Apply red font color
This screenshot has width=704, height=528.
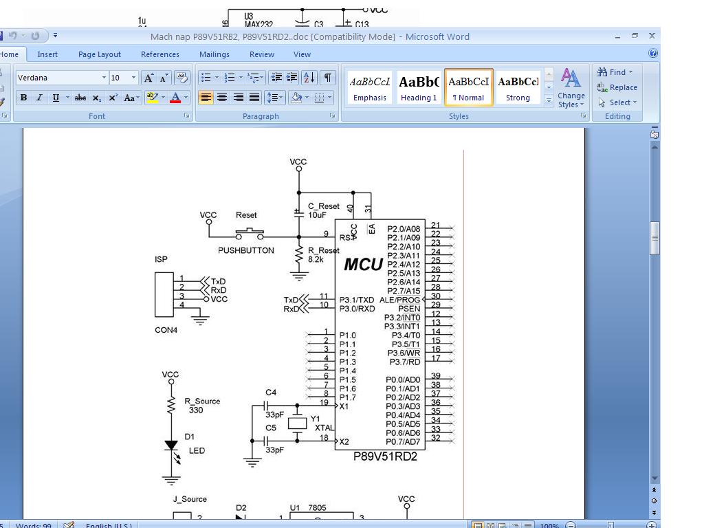click(x=175, y=98)
